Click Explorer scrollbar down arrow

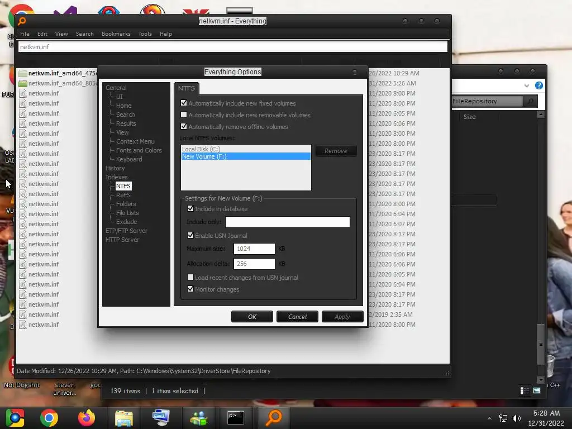pos(541,380)
